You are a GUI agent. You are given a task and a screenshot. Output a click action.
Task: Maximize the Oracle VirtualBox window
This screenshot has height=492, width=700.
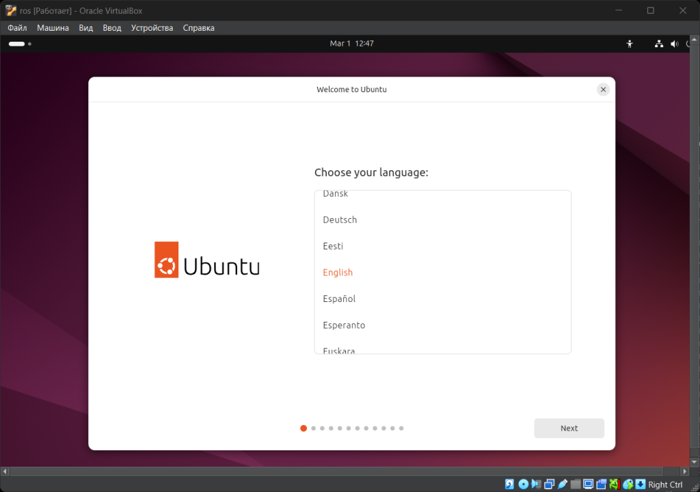point(651,10)
